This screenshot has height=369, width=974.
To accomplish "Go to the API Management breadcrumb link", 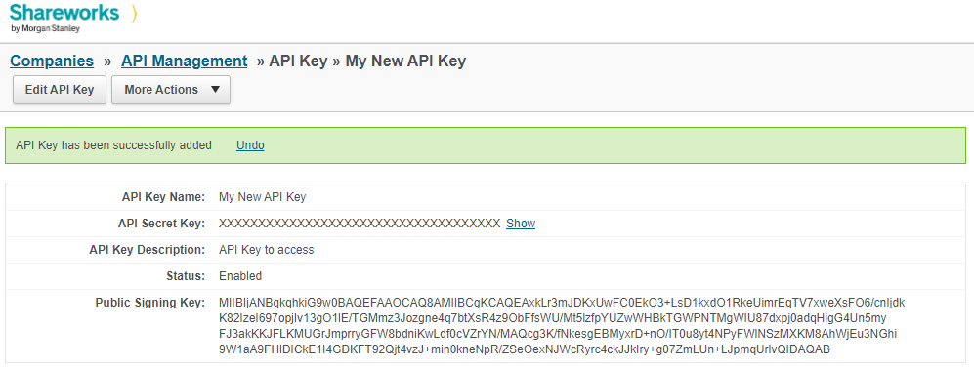I will (x=184, y=61).
